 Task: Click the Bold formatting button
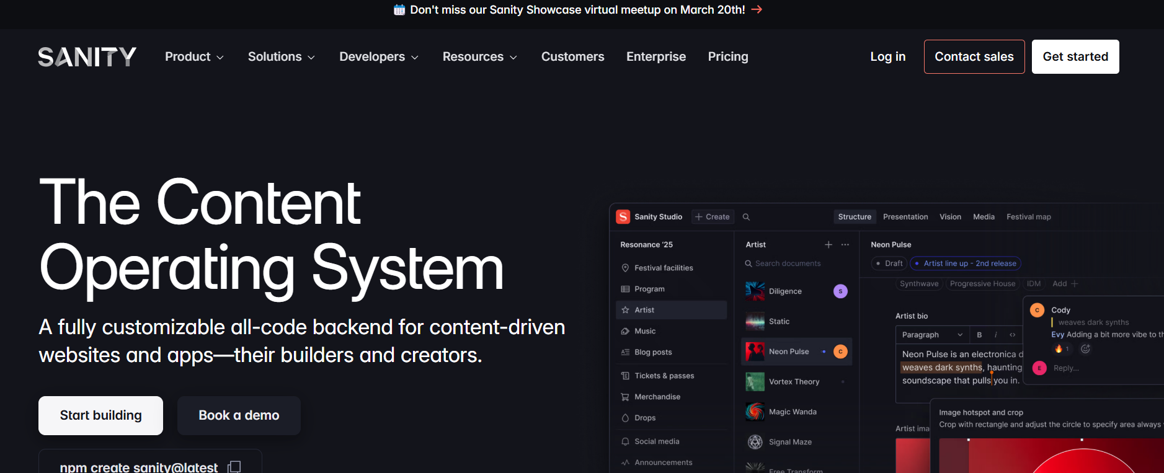(x=979, y=335)
